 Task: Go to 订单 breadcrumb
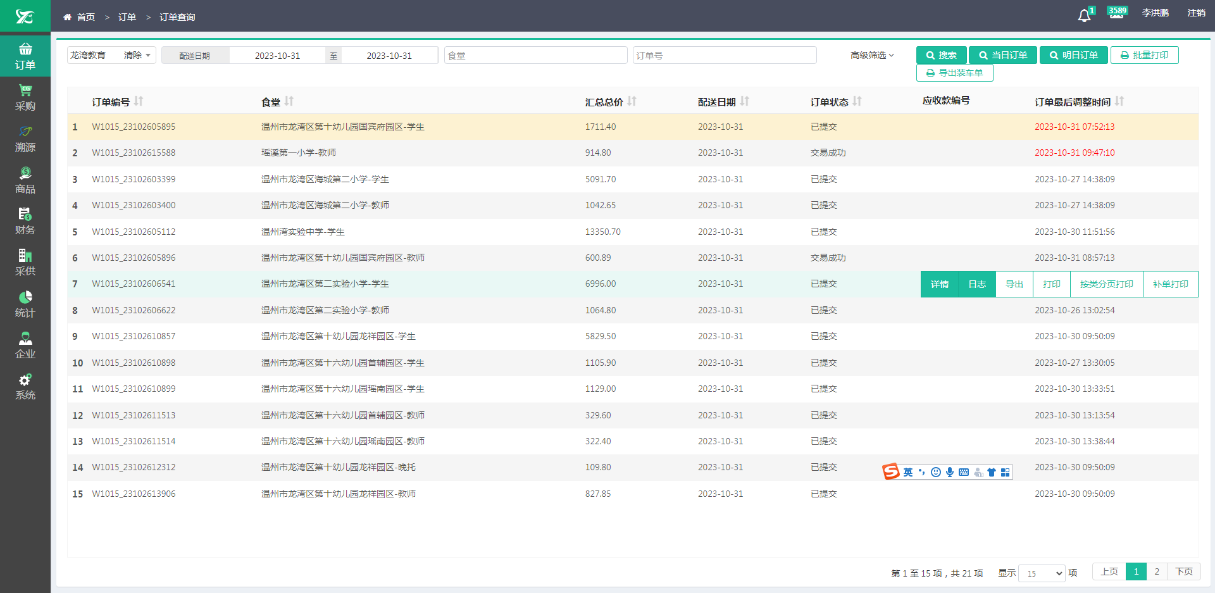coord(127,17)
